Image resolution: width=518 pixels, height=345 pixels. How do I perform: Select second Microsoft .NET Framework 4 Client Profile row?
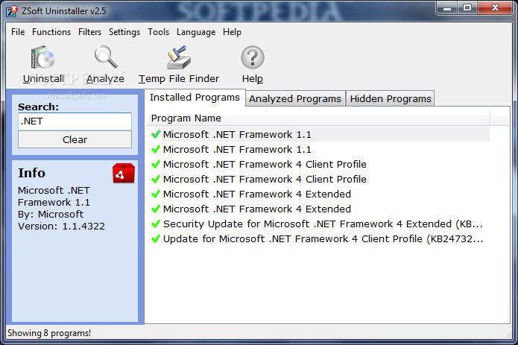coord(320,179)
